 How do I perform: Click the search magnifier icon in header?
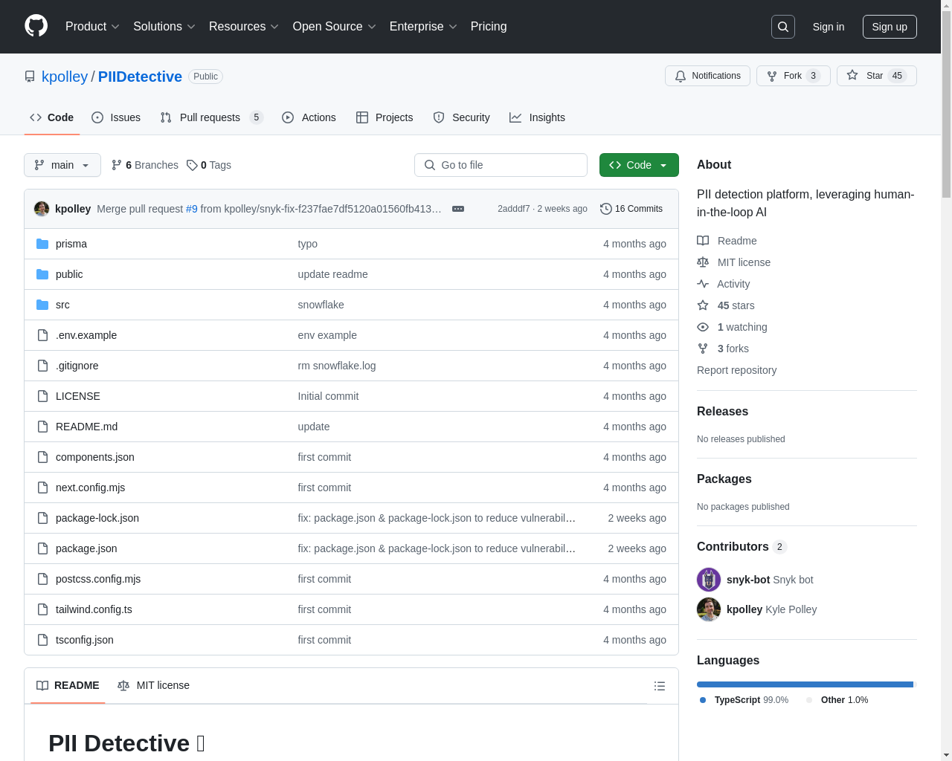(783, 27)
